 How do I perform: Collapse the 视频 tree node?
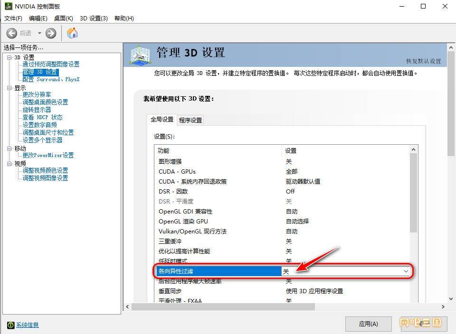(x=9, y=164)
